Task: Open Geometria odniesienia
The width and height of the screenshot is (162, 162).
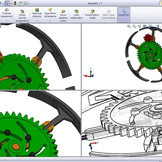Action: (x=50, y=13)
